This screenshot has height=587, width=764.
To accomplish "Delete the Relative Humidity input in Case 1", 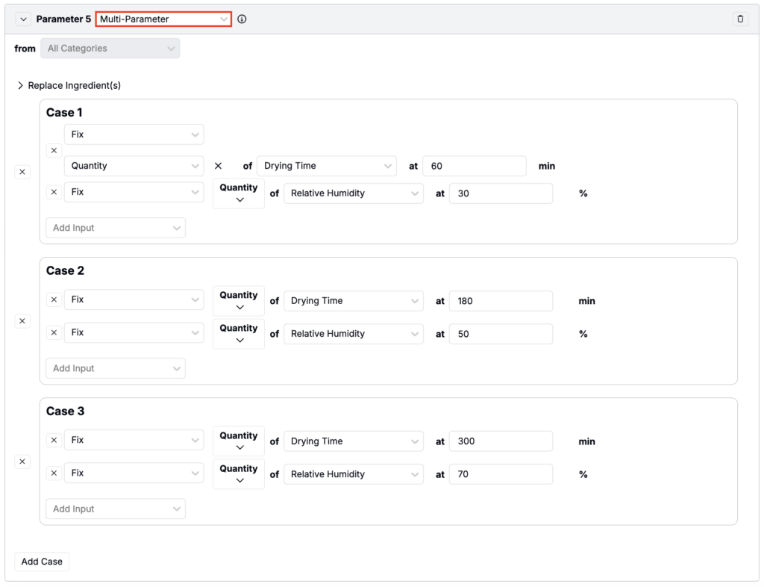I will pos(54,193).
